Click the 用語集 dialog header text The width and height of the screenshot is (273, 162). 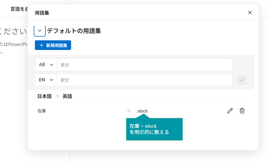pyautogui.click(x=42, y=13)
